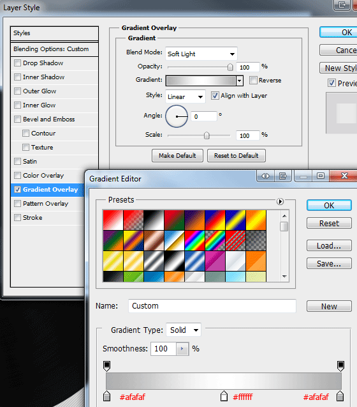
Task: Open the Blend Mode Soft Light dropdown
Action: 201,54
